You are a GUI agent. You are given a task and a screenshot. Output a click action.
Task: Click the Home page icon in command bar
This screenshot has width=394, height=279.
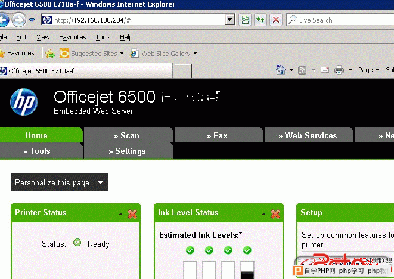click(281, 70)
